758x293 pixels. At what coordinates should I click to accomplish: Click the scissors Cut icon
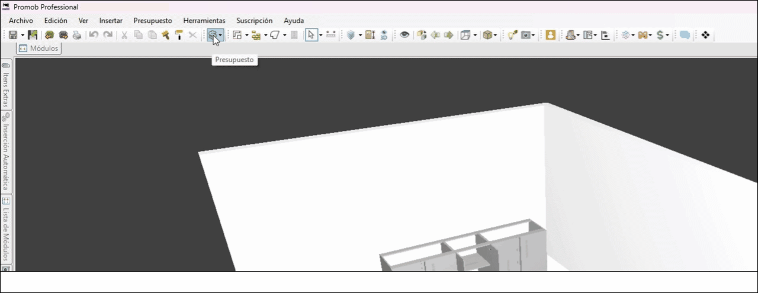pos(124,36)
